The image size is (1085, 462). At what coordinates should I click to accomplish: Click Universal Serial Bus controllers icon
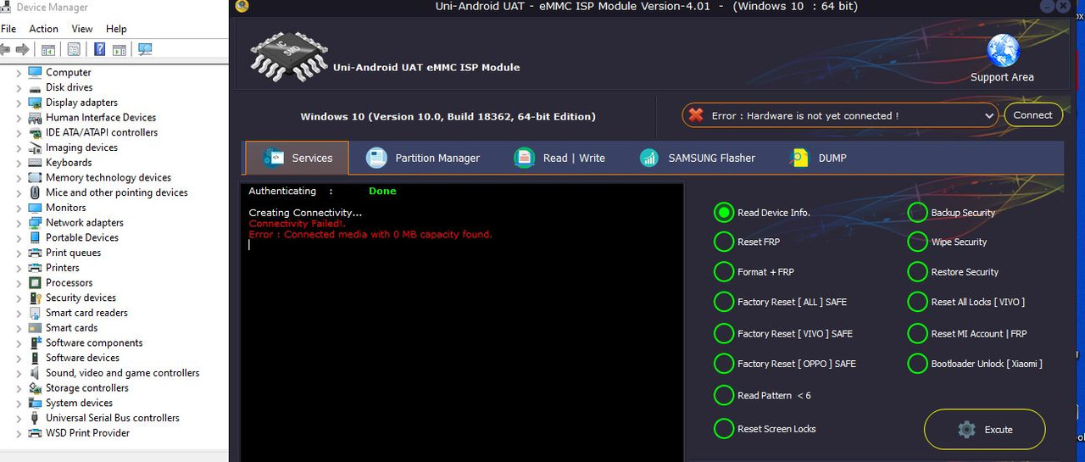click(35, 418)
